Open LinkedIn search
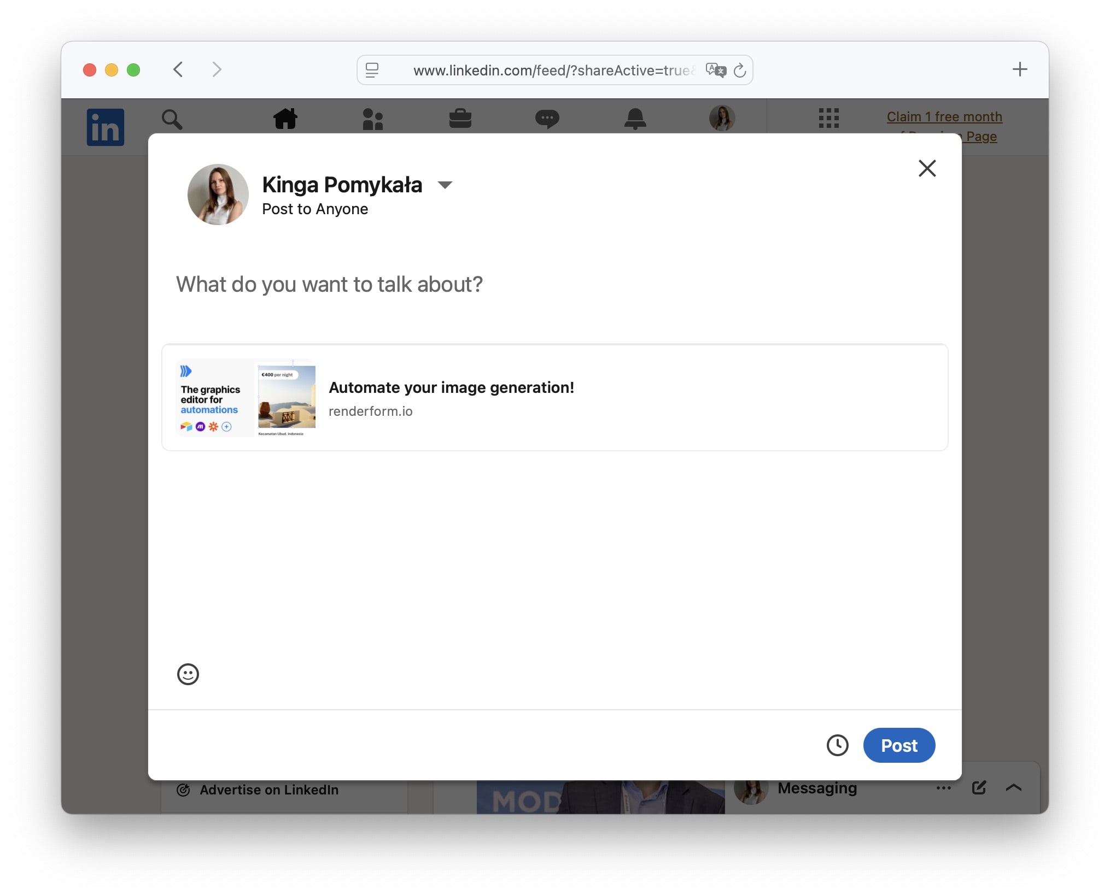Image resolution: width=1110 pixels, height=895 pixels. (x=172, y=119)
